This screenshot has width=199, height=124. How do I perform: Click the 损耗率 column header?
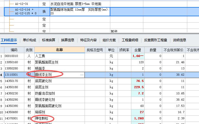(x=124, y=50)
